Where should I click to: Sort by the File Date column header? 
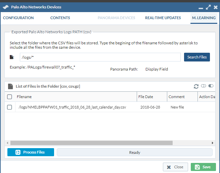pyautogui.click(x=146, y=97)
